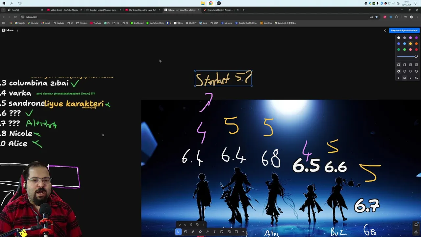Open the Genshin bookmarks folder
Screen dimensions: 421x237
(x=82, y=23)
